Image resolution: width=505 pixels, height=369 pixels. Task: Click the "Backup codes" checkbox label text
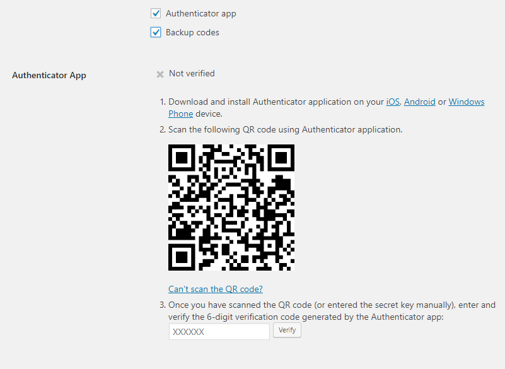(192, 32)
